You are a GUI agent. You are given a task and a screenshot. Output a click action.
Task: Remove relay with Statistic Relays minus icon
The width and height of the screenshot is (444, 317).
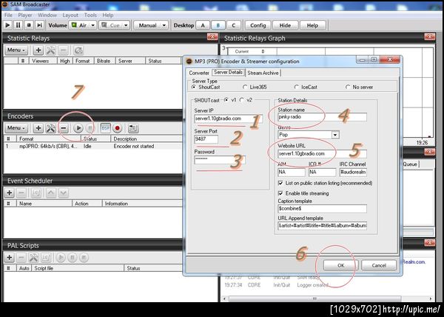point(64,50)
